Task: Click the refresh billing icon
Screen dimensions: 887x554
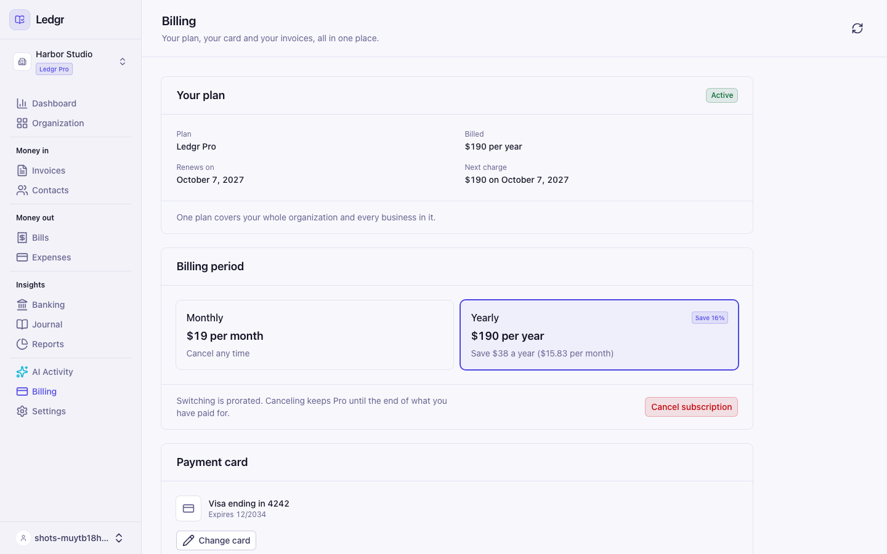Action: coord(857,28)
